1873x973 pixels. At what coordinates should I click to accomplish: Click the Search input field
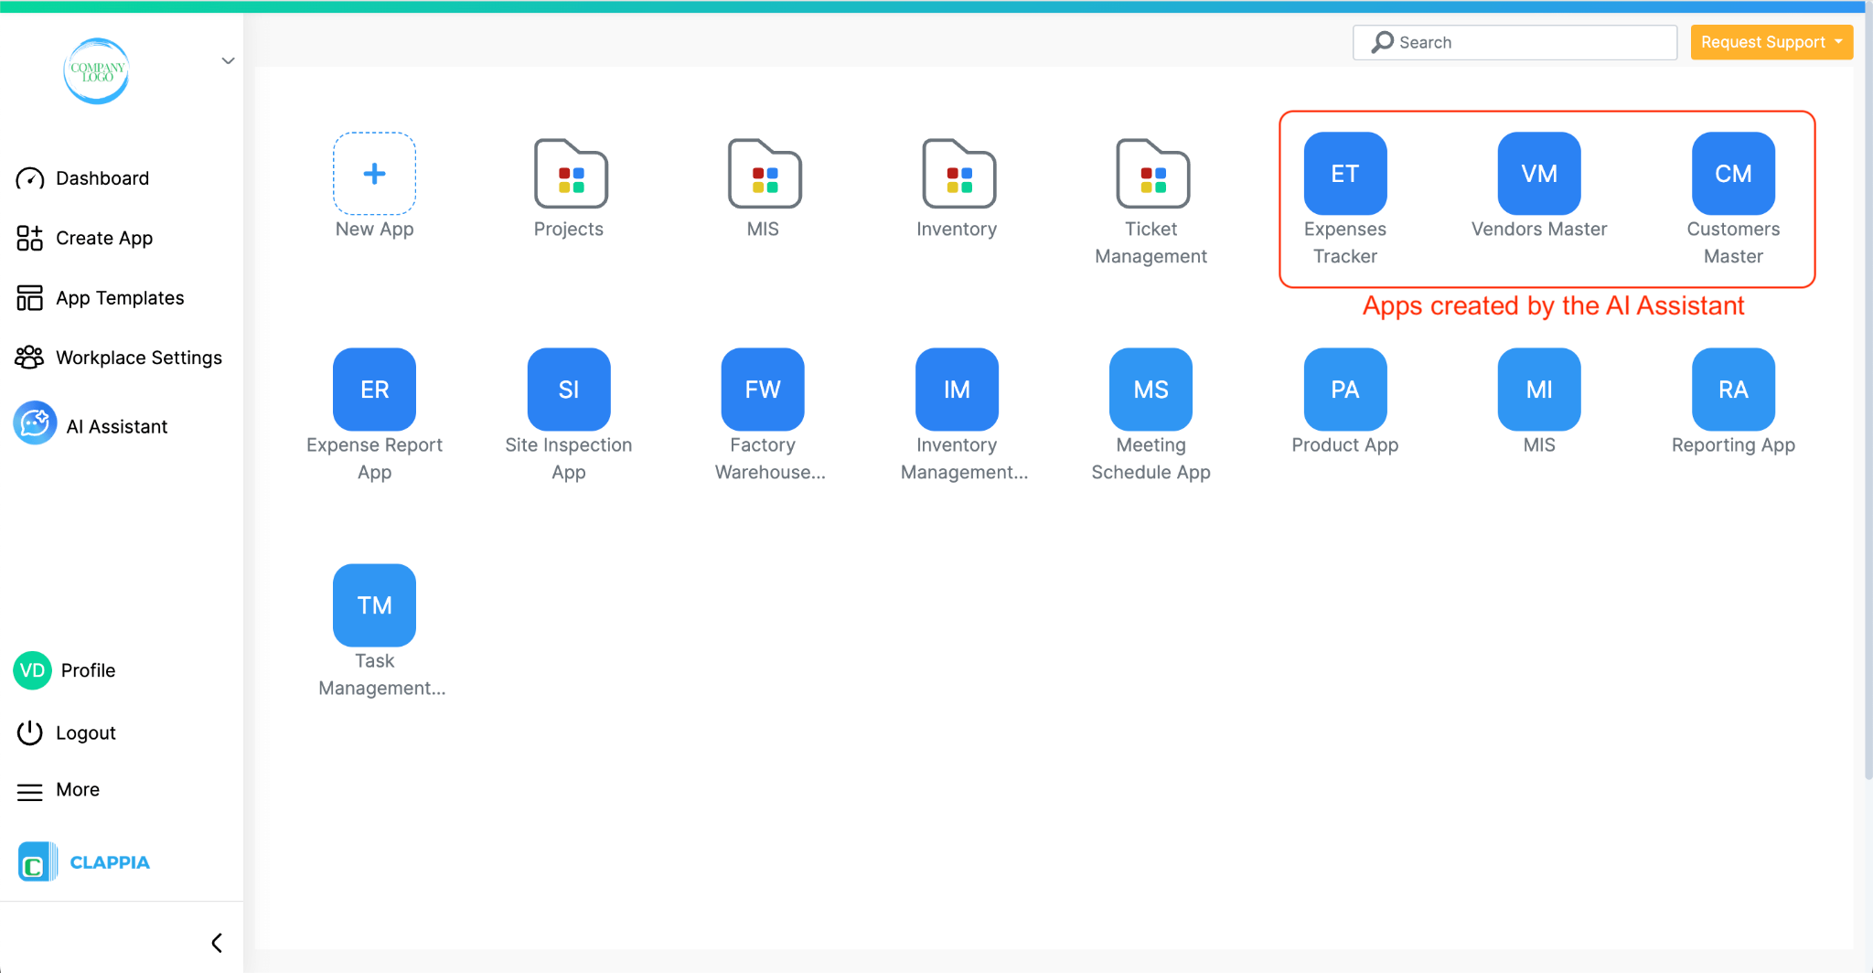pyautogui.click(x=1514, y=42)
